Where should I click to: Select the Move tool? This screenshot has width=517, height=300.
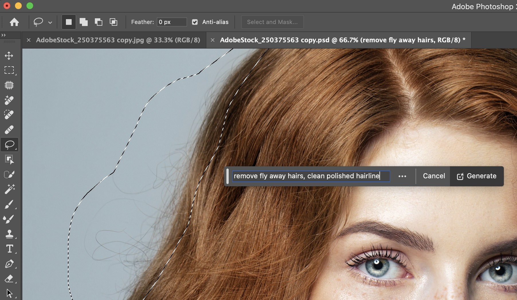click(x=9, y=56)
